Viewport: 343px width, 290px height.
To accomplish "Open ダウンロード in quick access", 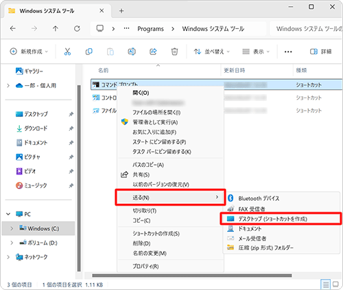I will click(x=32, y=129).
